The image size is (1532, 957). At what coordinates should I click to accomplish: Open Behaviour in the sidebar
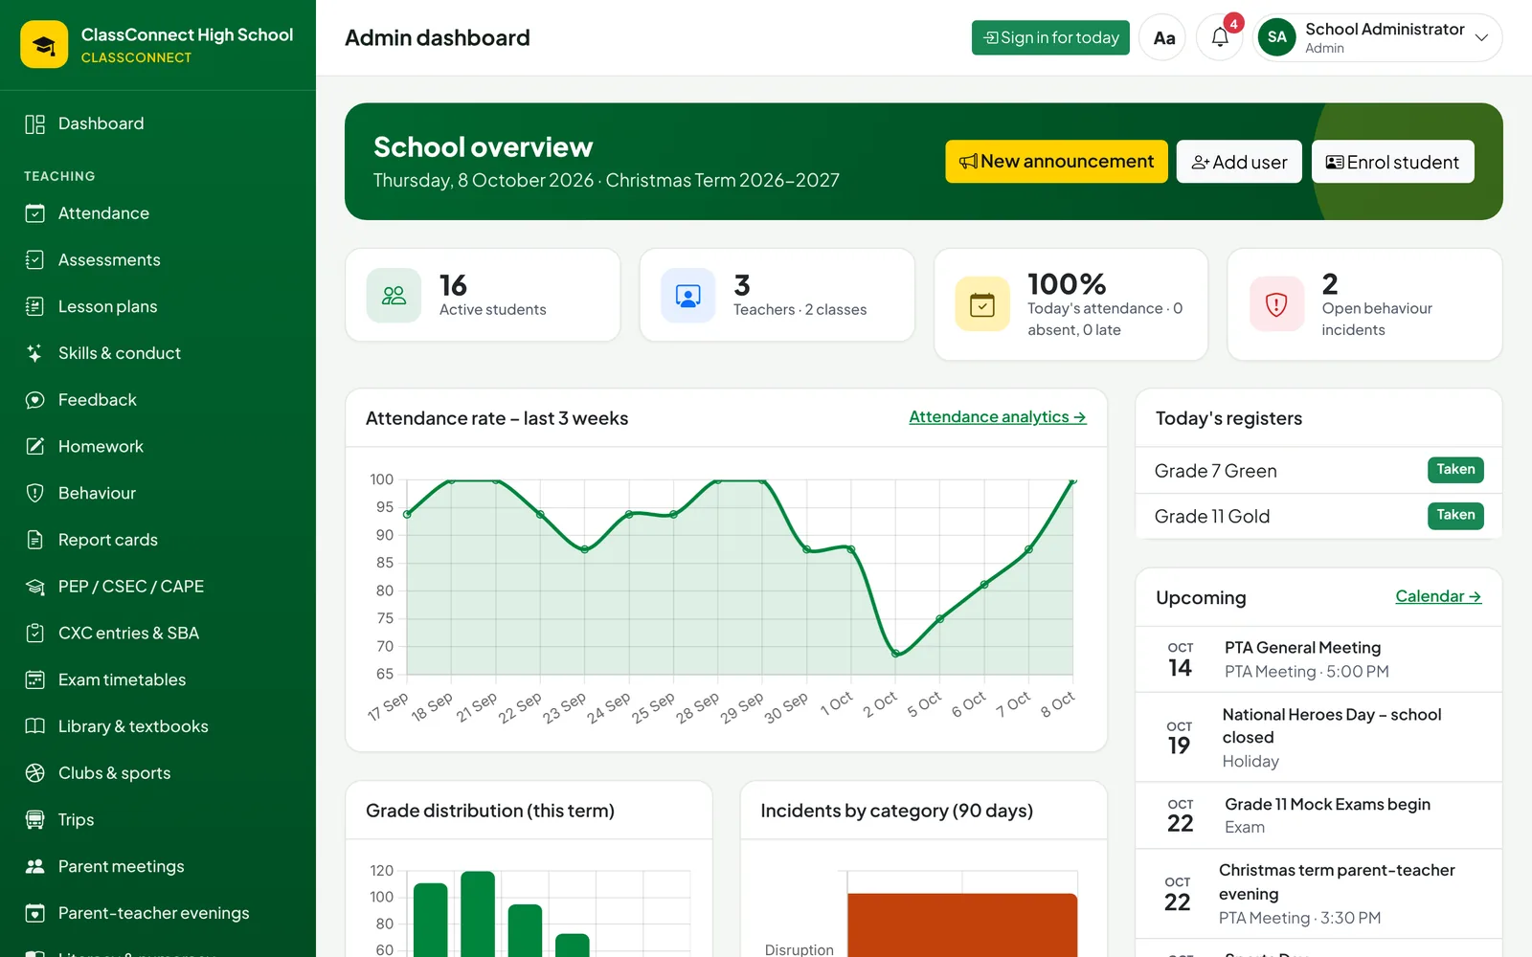(158, 493)
